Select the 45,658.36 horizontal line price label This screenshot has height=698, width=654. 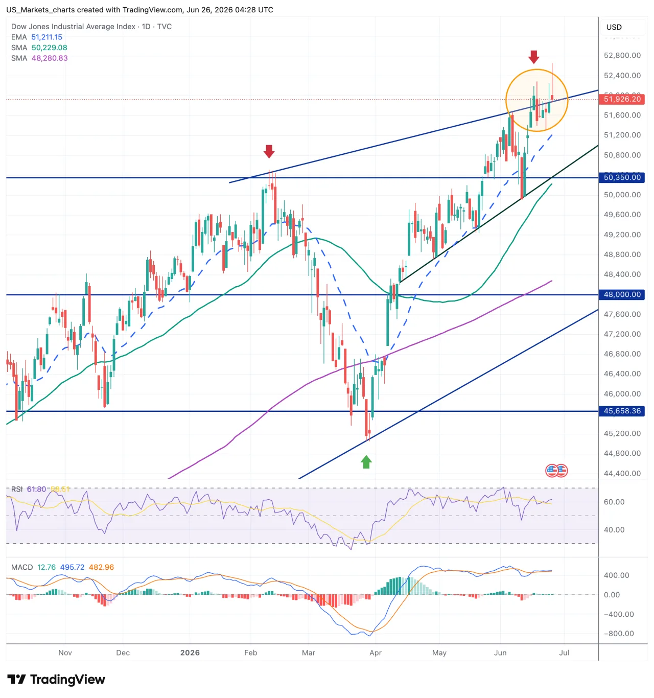[x=621, y=411]
